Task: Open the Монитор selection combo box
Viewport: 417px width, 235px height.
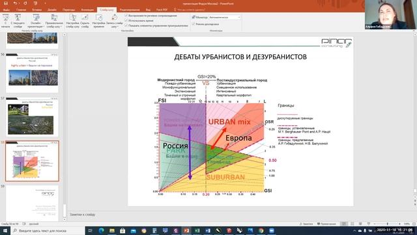Action: 224,18
